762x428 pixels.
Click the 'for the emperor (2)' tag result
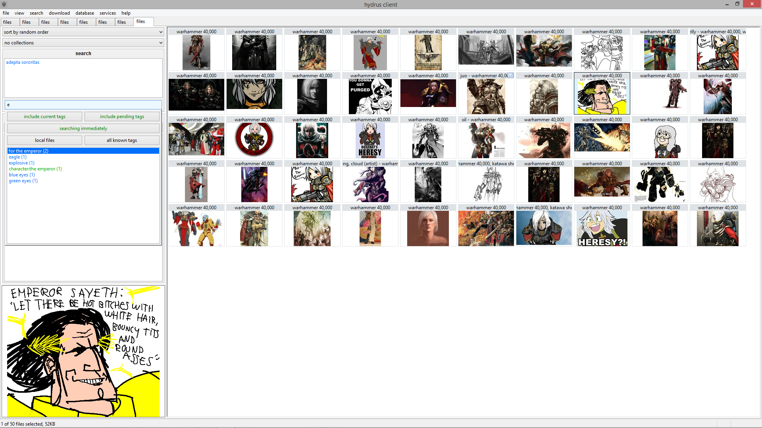click(x=83, y=151)
